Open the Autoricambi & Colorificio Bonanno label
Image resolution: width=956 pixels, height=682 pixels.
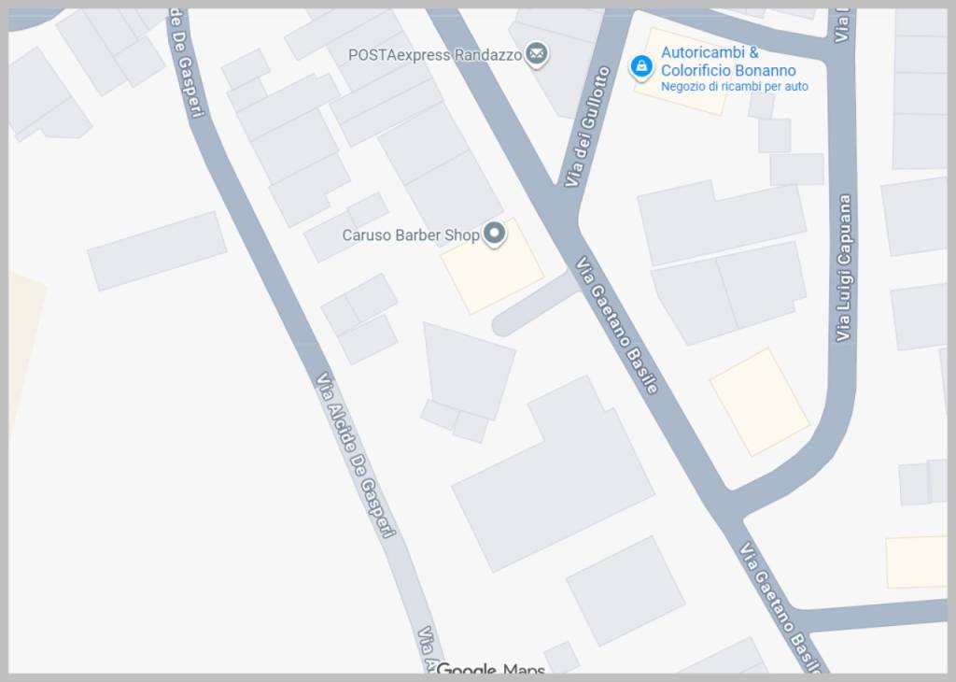(728, 61)
